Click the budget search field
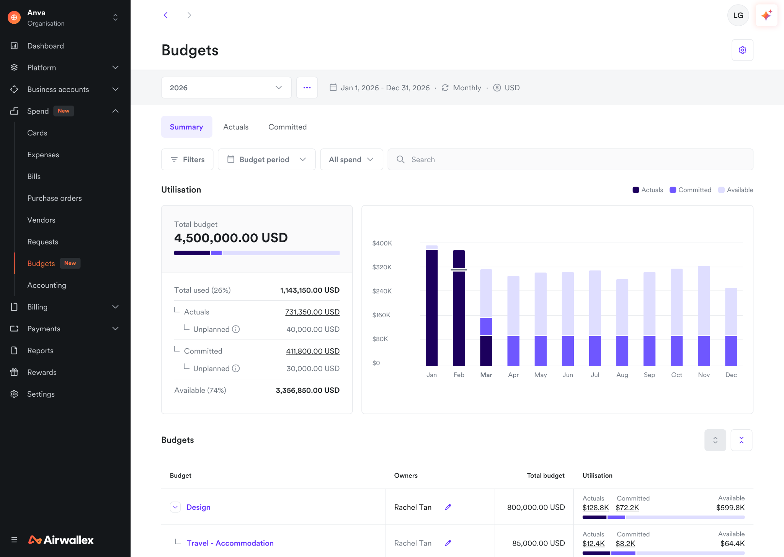784x557 pixels. tap(570, 160)
